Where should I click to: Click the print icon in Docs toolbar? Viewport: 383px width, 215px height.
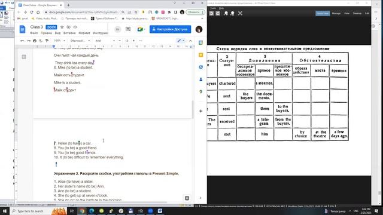(35, 41)
